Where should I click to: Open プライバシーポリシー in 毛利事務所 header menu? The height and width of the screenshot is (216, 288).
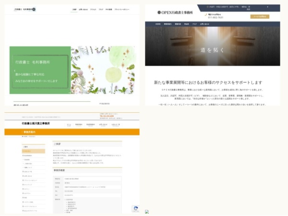coord(122,10)
